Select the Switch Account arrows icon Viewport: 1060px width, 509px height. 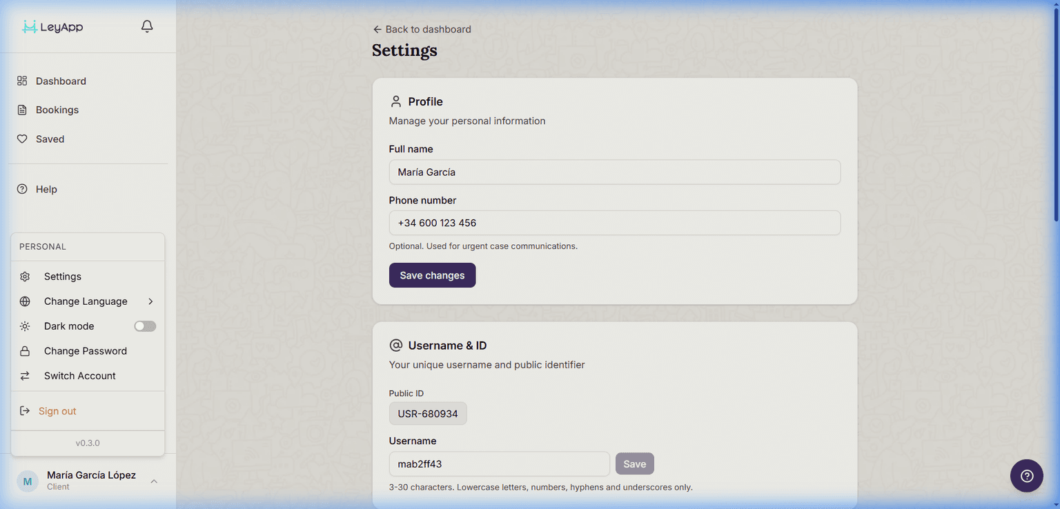[x=25, y=375]
